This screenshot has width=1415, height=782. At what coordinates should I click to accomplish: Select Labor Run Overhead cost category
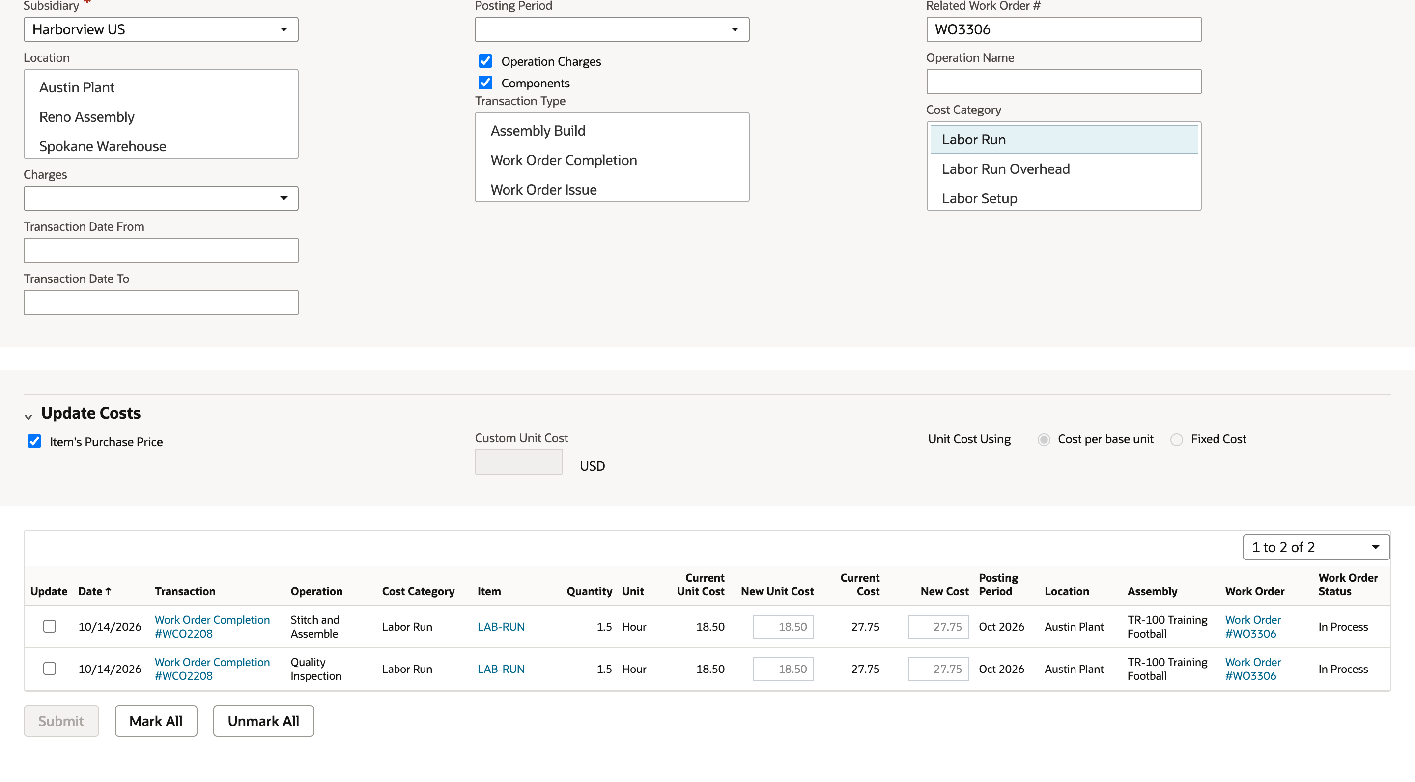[x=1063, y=169]
